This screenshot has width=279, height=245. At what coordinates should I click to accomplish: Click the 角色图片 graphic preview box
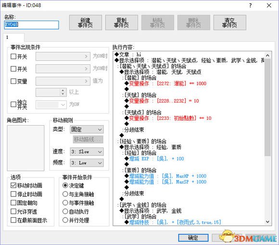tap(25, 148)
